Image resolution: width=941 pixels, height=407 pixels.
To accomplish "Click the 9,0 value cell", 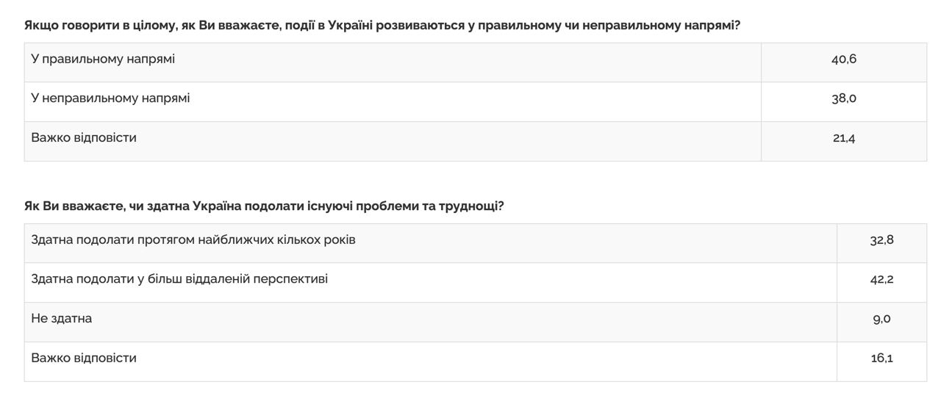I will pos(881,320).
